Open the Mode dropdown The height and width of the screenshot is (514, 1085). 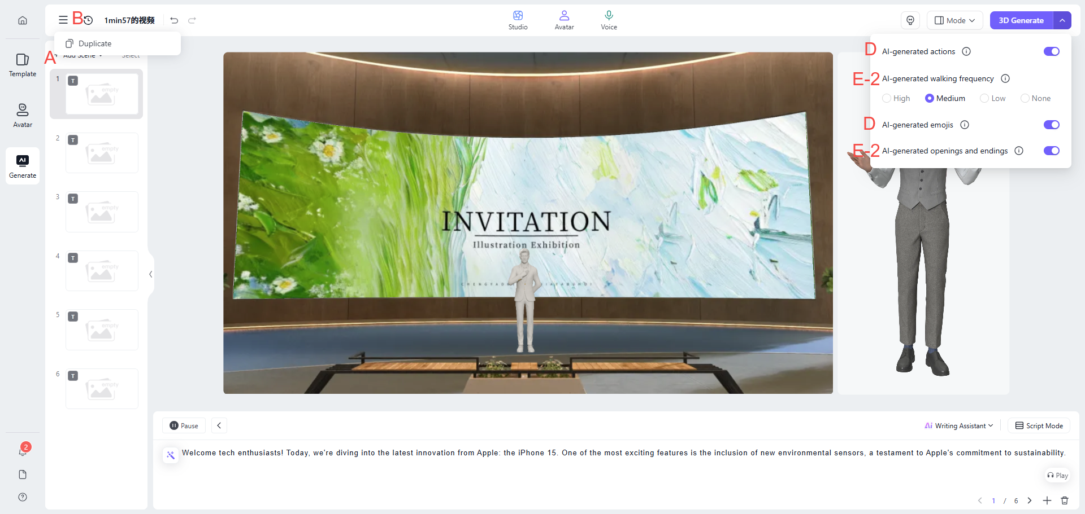(x=954, y=20)
